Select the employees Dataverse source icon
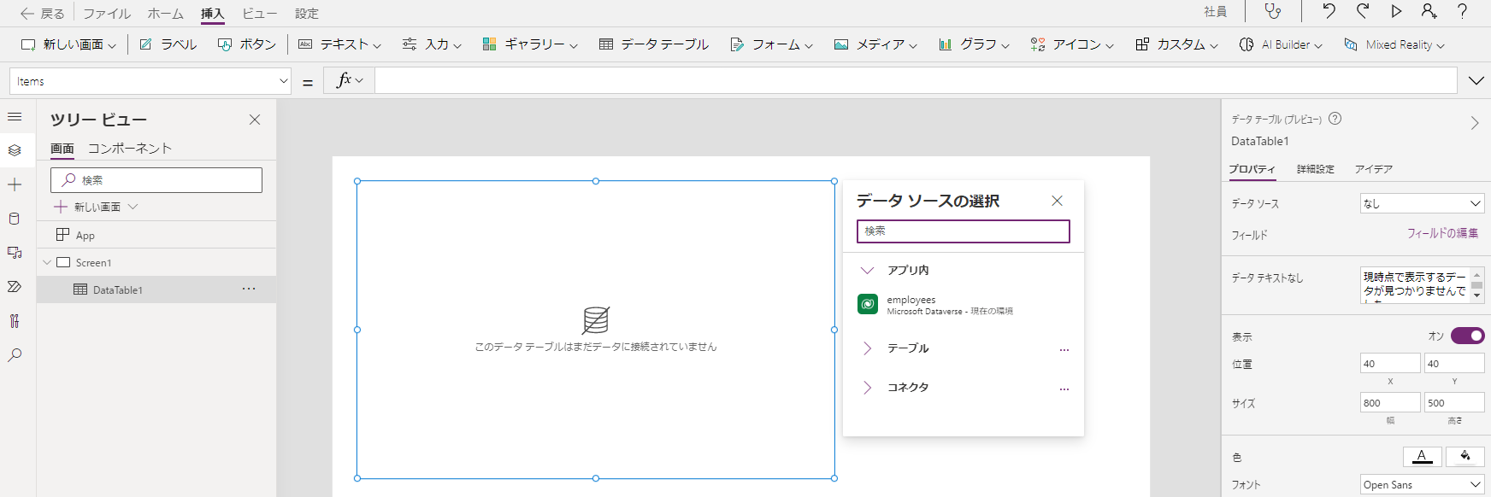The height and width of the screenshot is (497, 1491). pyautogui.click(x=868, y=304)
